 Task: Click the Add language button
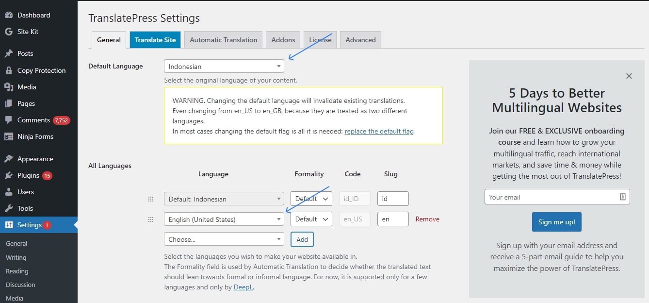click(x=302, y=239)
